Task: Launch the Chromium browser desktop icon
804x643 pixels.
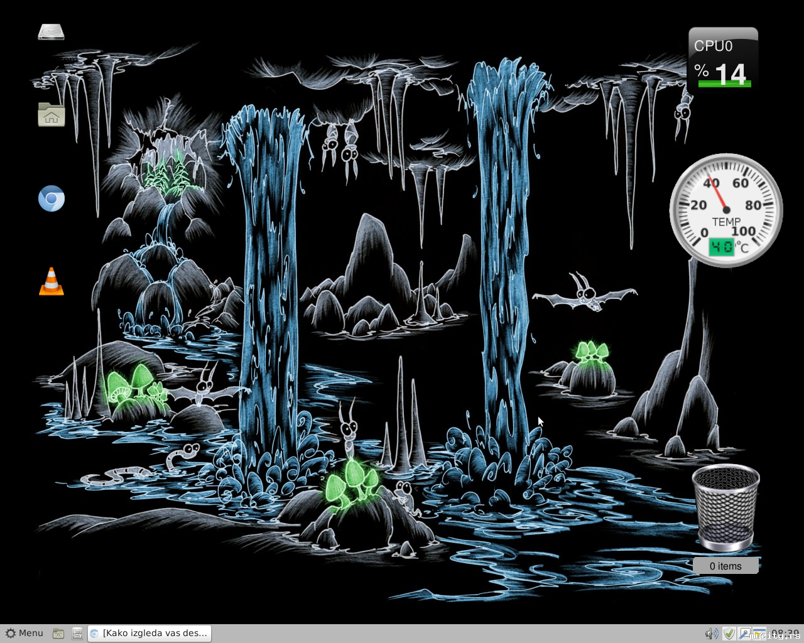Action: [x=51, y=198]
